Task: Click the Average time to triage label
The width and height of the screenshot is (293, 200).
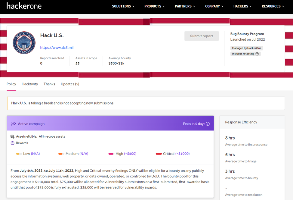Action: pyautogui.click(x=241, y=161)
